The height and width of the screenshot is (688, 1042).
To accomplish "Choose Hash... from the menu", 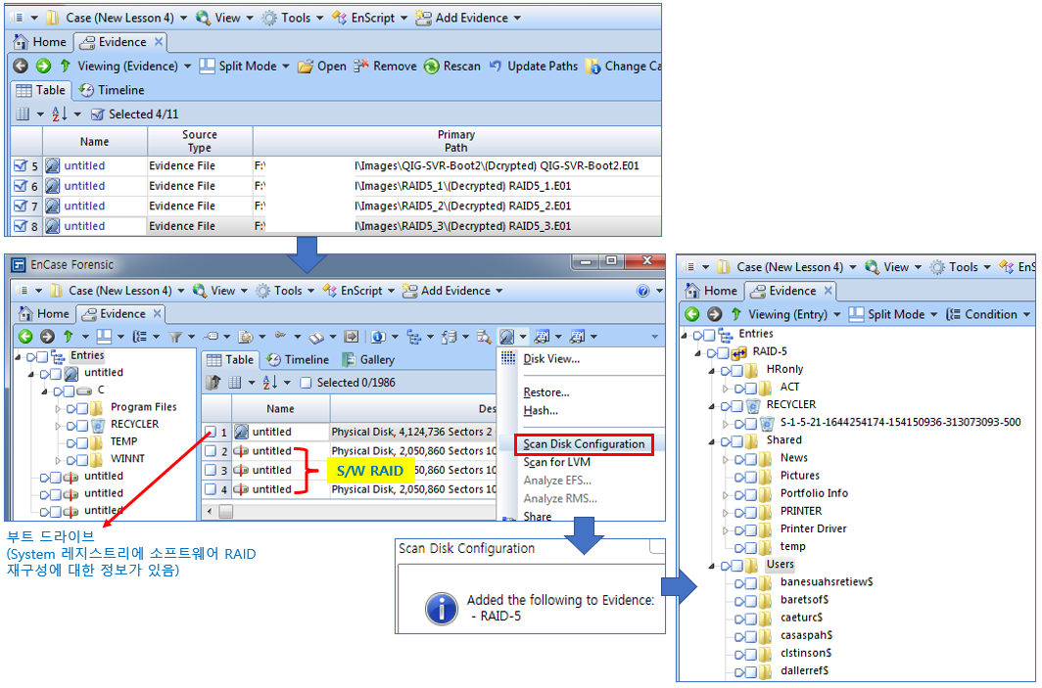I will pyautogui.click(x=541, y=410).
